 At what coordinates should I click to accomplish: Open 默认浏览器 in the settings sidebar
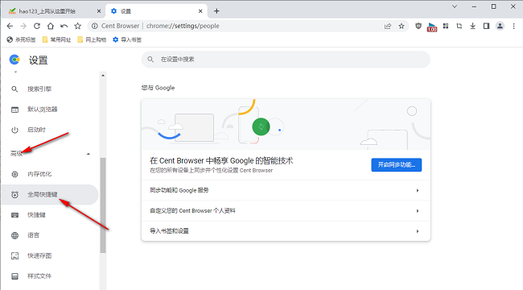click(x=50, y=110)
